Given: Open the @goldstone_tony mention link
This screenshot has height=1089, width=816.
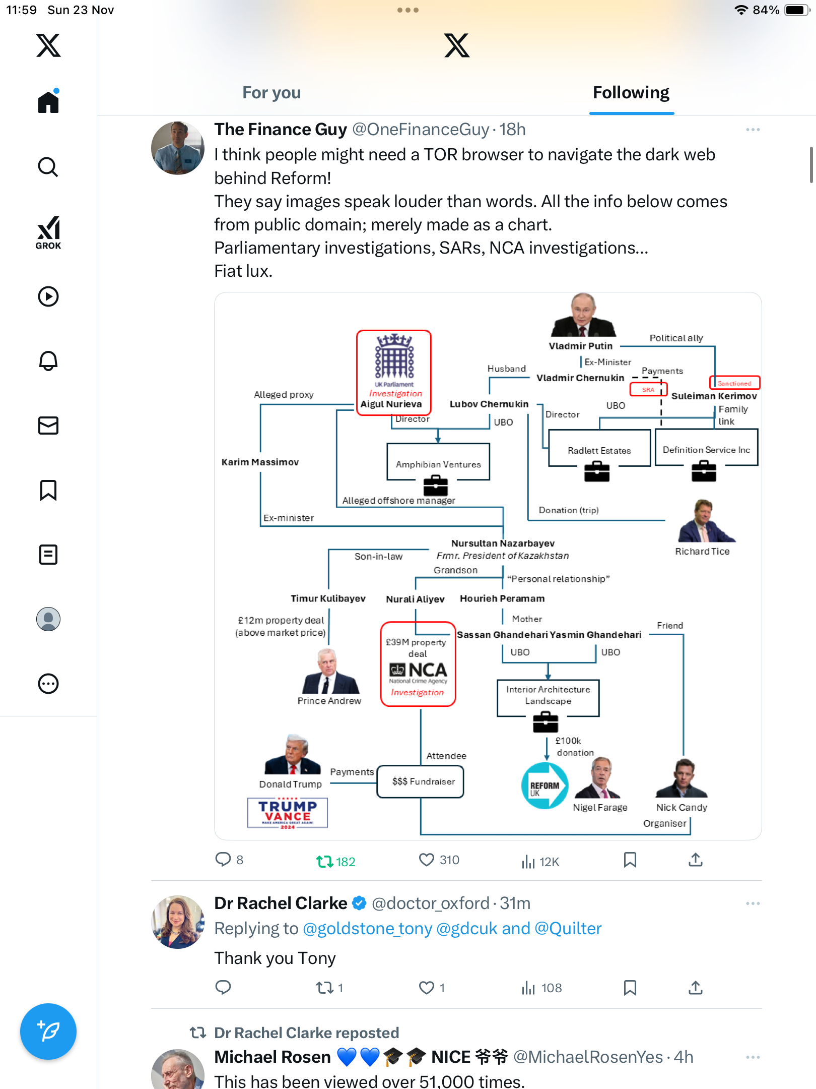Looking at the screenshot, I should pos(367,929).
